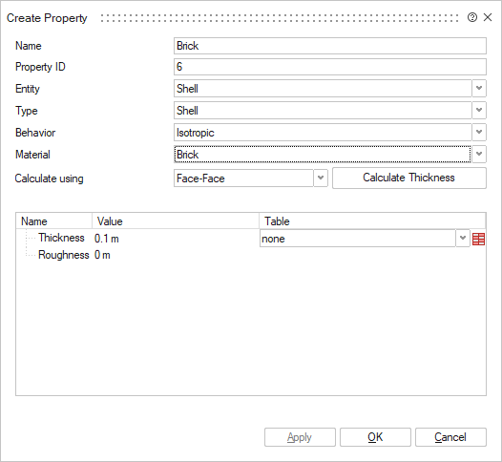
Task: Expand the Entity dropdown arrow
Action: (479, 88)
